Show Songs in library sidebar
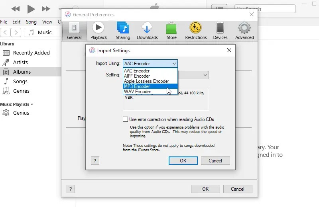319x207 pixels. (31, 81)
